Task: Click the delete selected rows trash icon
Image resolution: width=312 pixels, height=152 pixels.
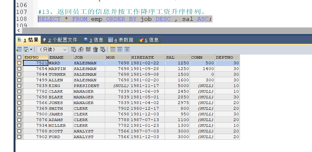Action: tap(95, 50)
